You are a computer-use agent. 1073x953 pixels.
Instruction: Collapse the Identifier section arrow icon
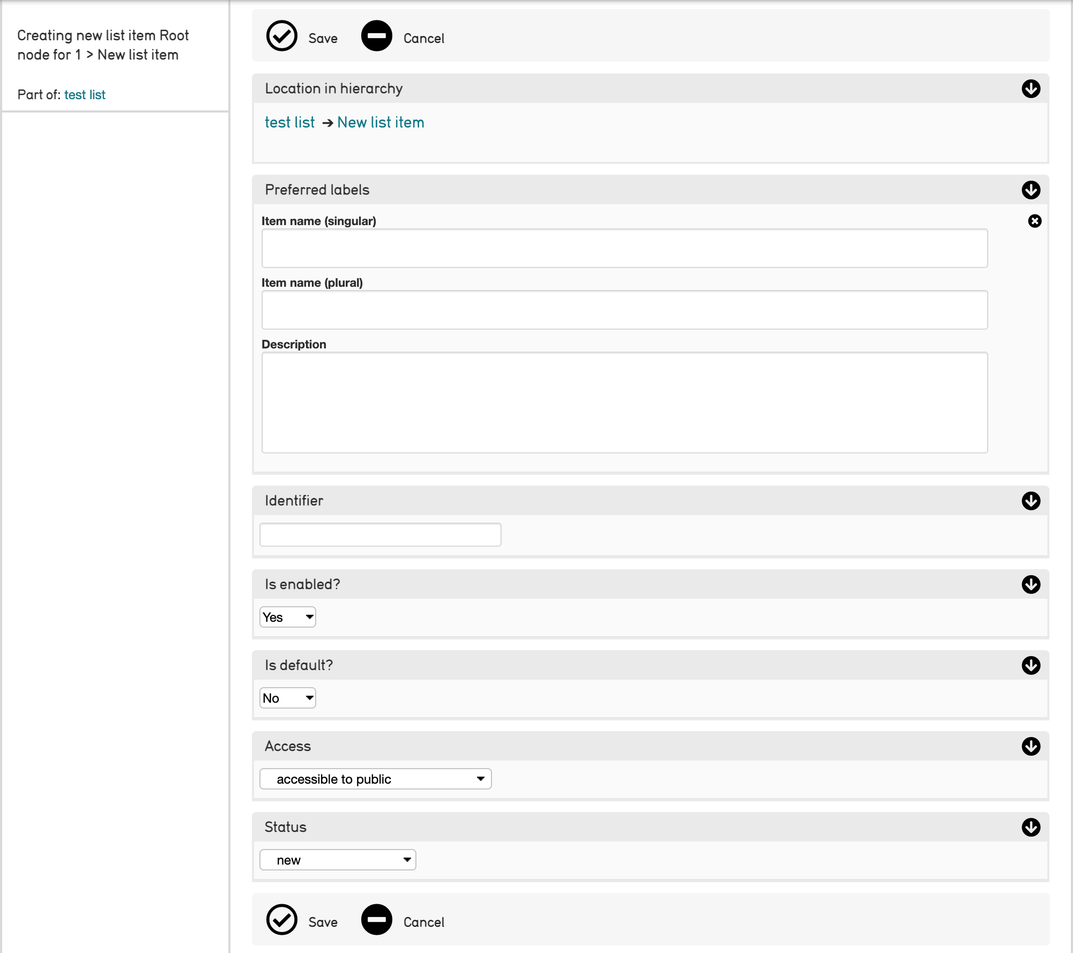coord(1031,501)
